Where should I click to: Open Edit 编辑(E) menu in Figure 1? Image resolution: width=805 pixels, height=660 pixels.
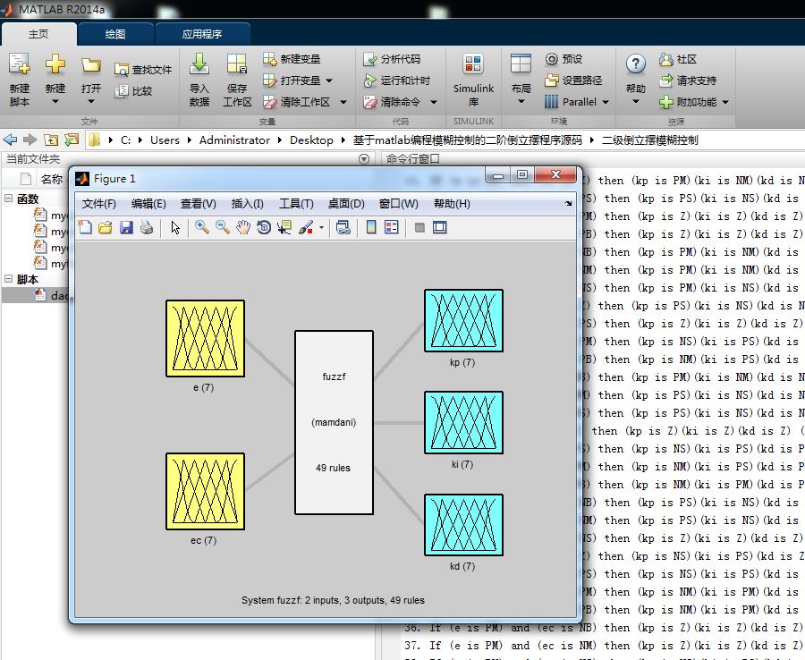148,204
